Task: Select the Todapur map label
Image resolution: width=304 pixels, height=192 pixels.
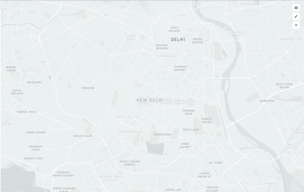Action: pyautogui.click(x=88, y=88)
